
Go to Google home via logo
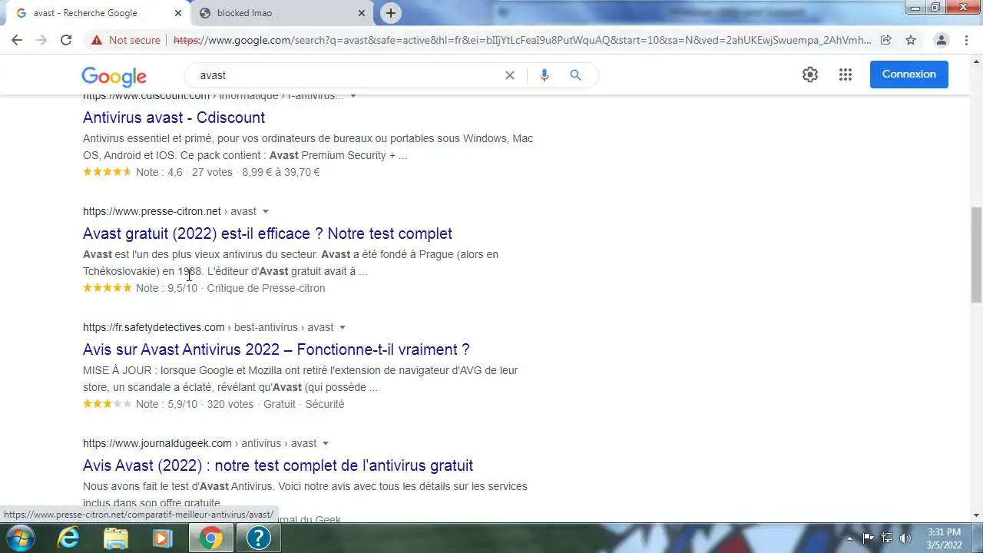(x=114, y=76)
